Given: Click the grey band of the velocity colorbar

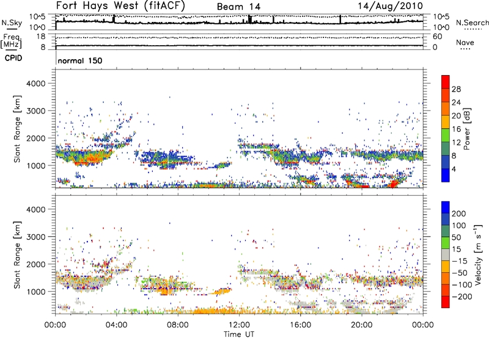Looking at the screenshot, I should 446,254.
